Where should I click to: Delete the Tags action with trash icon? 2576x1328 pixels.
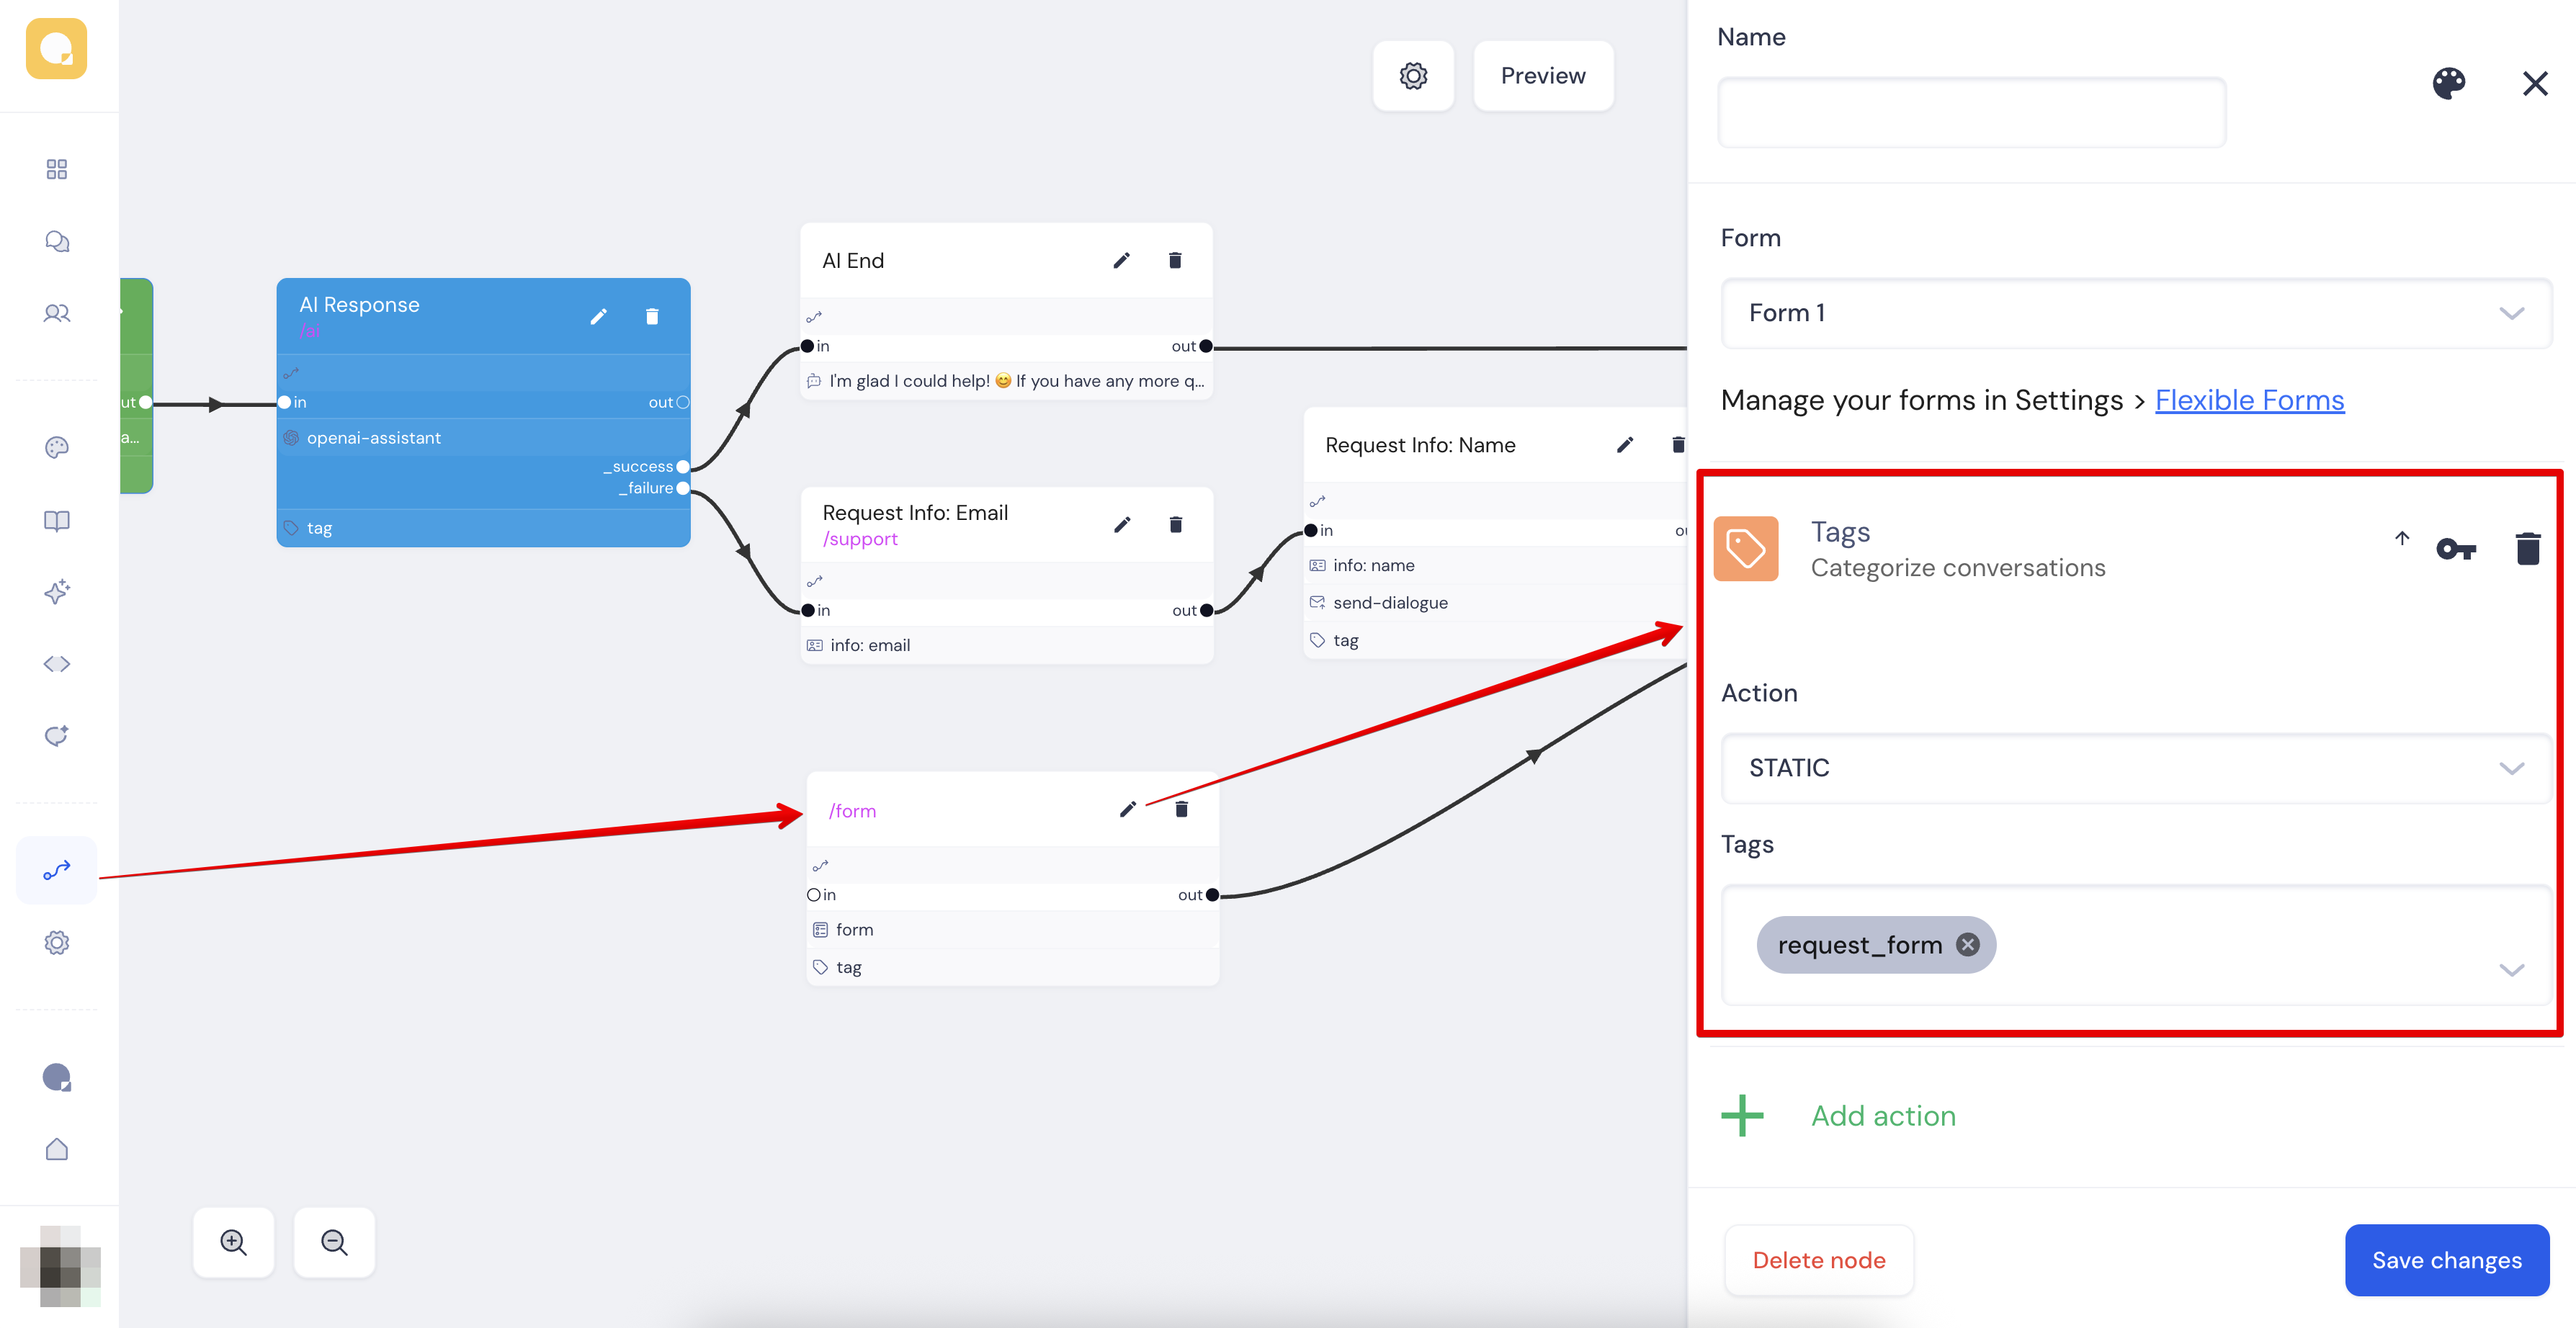[2527, 548]
